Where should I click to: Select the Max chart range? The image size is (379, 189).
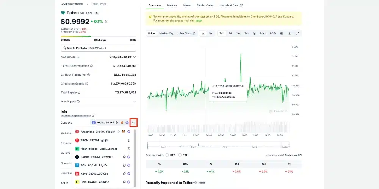pyautogui.click(x=263, y=33)
